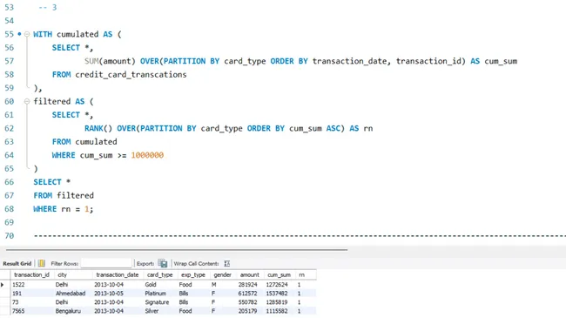This screenshot has height=318, width=566.
Task: Place cursor on the number 1000000
Action: pos(147,155)
